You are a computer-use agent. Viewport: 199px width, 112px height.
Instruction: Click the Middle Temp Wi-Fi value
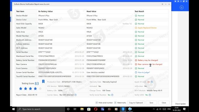155,91
